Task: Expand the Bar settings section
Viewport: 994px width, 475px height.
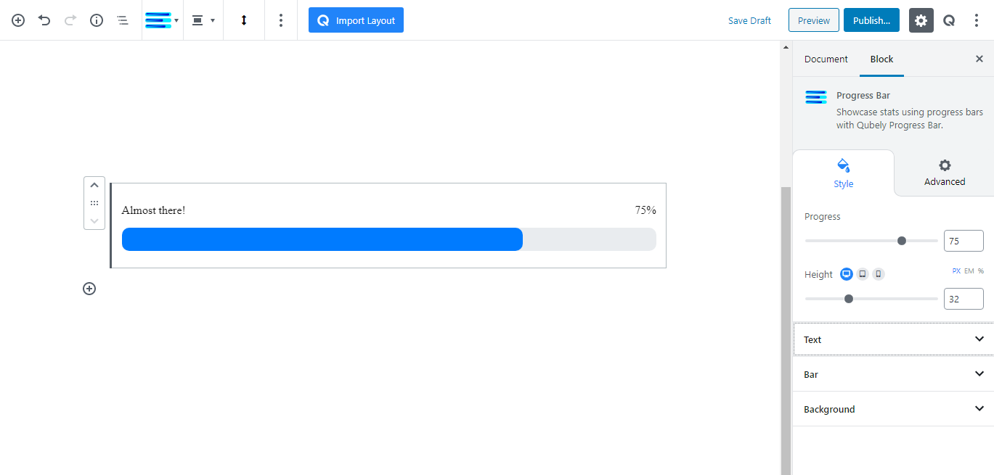Action: click(x=892, y=373)
